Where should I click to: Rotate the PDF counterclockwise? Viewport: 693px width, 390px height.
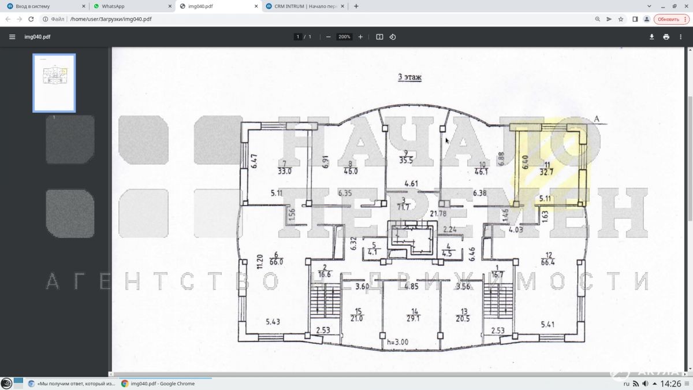coord(393,37)
